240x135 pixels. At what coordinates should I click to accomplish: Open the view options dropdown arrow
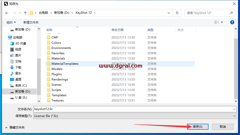tap(222, 22)
